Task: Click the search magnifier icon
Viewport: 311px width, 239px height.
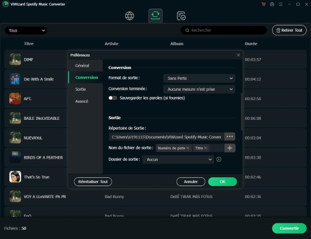Action: tap(187, 31)
